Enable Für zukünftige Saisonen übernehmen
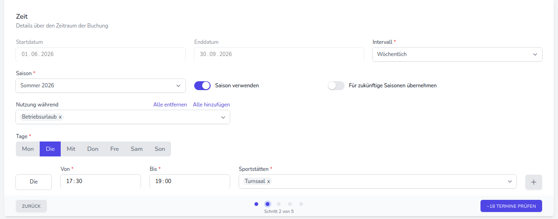 click(x=336, y=85)
